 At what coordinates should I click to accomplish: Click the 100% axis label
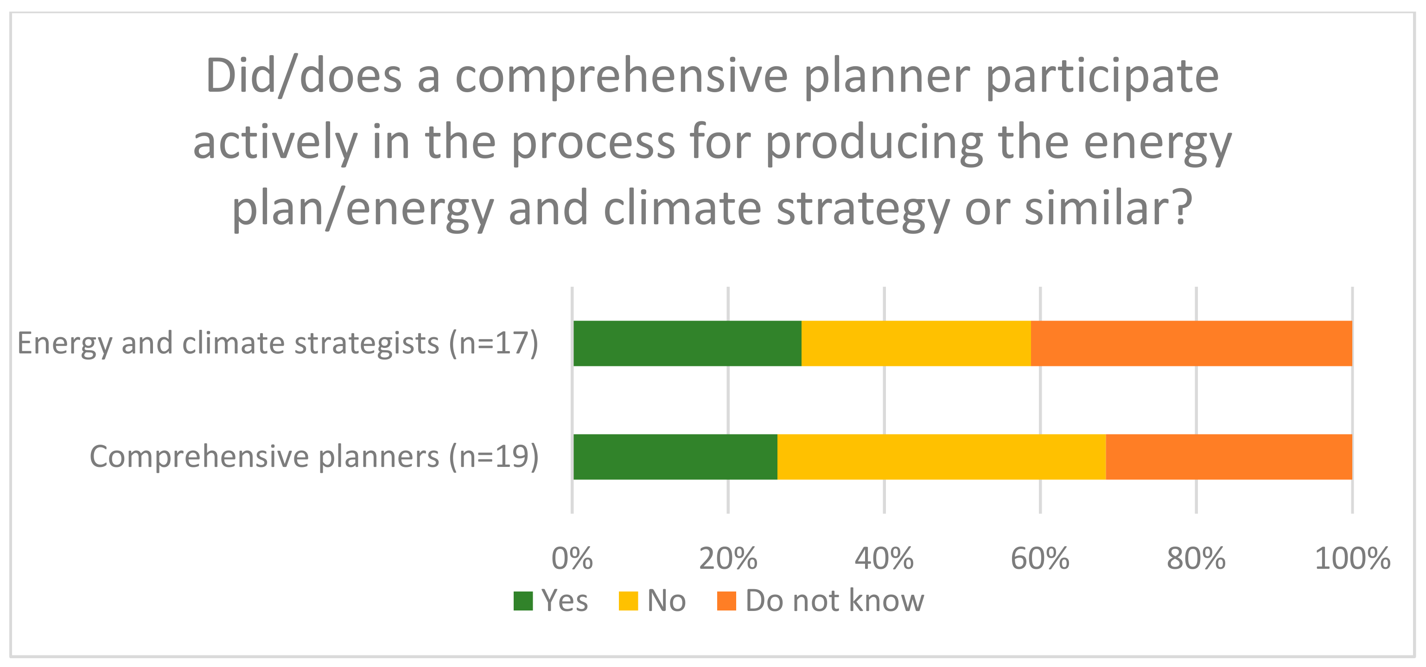click(1352, 559)
